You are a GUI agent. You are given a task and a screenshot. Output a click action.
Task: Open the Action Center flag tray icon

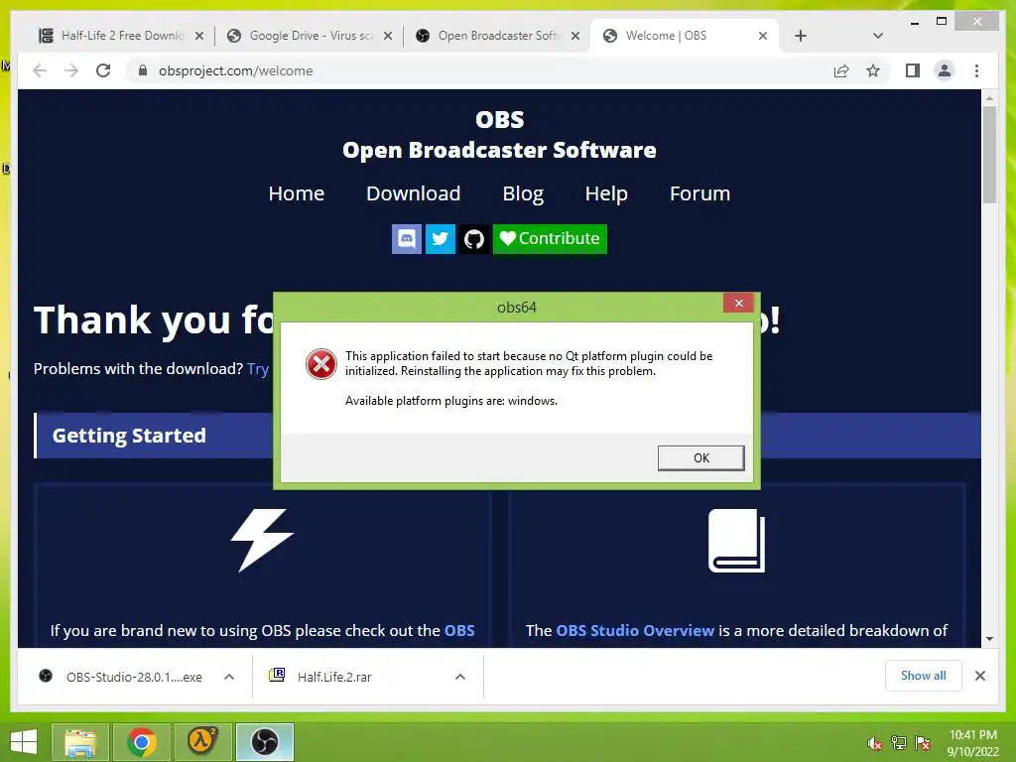pos(923,743)
